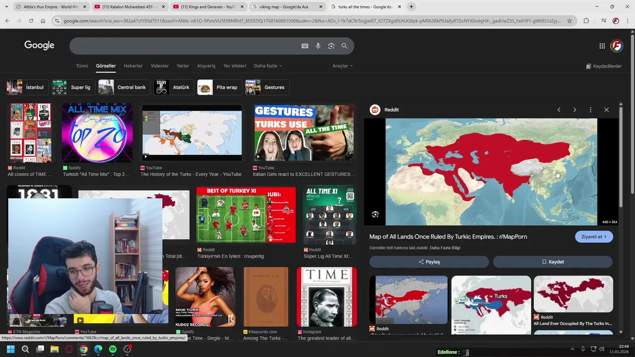The image size is (635, 357).
Task: Select the Gestures suggestion chip
Action: pos(267,87)
